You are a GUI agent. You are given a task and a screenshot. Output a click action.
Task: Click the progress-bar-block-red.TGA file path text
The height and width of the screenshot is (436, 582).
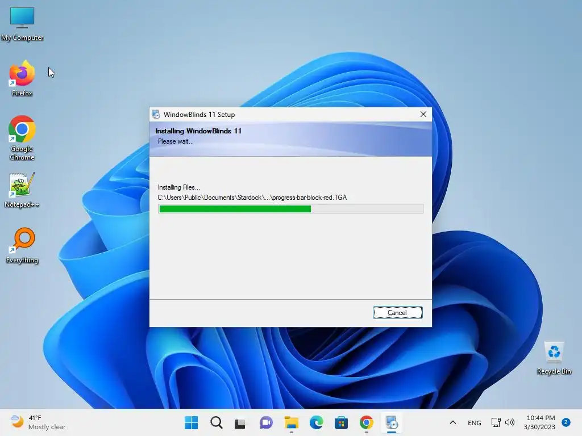[252, 198]
